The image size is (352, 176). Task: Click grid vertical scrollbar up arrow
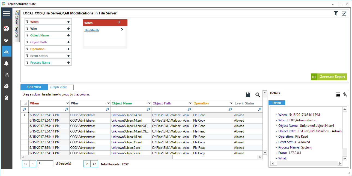click(x=265, y=93)
